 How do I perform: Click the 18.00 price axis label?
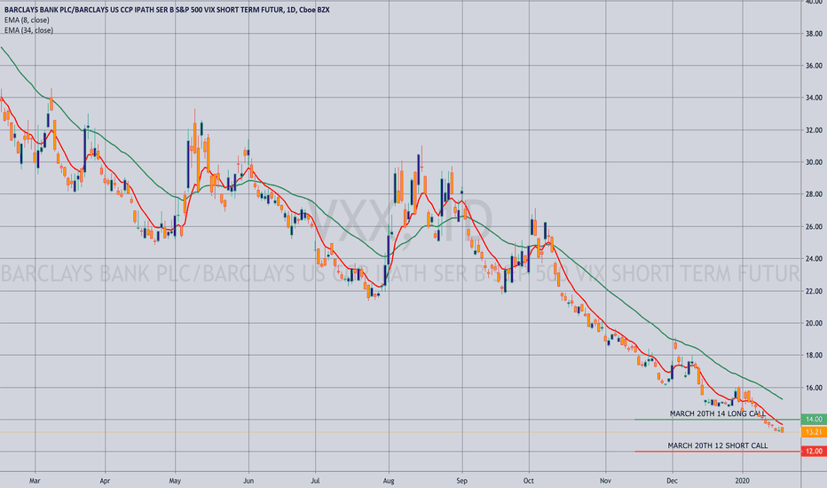coord(814,356)
